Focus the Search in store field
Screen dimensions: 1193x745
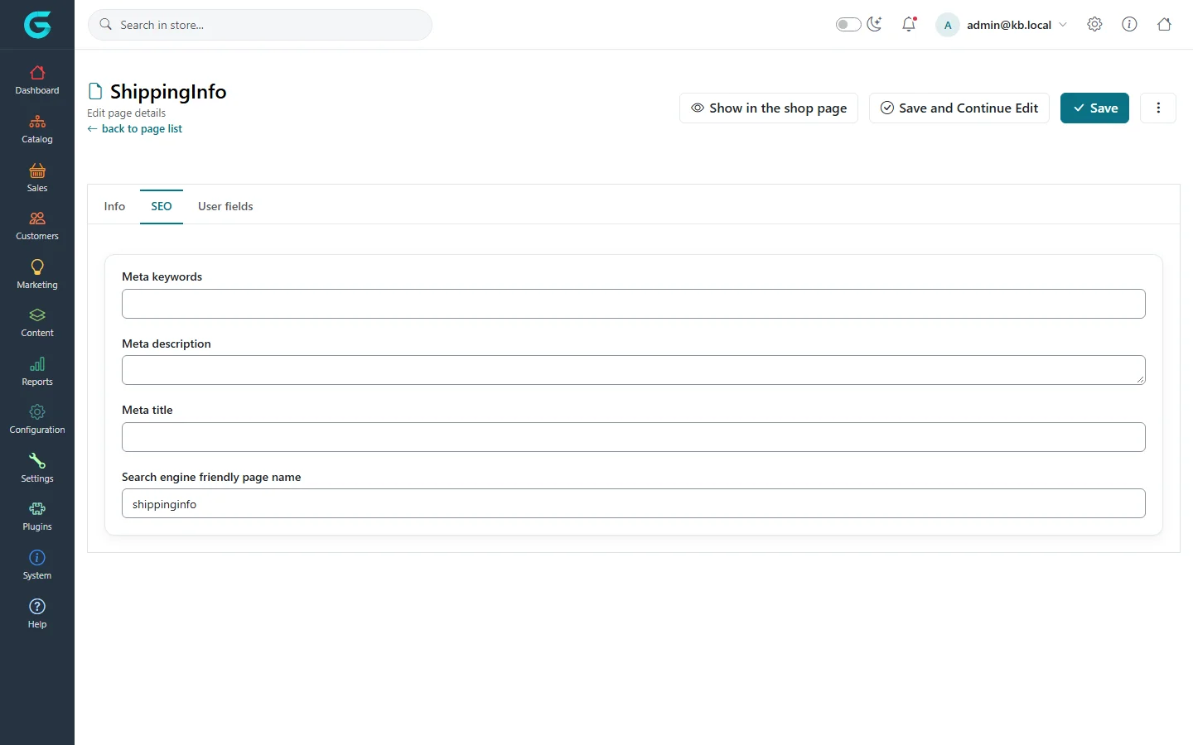click(x=260, y=25)
